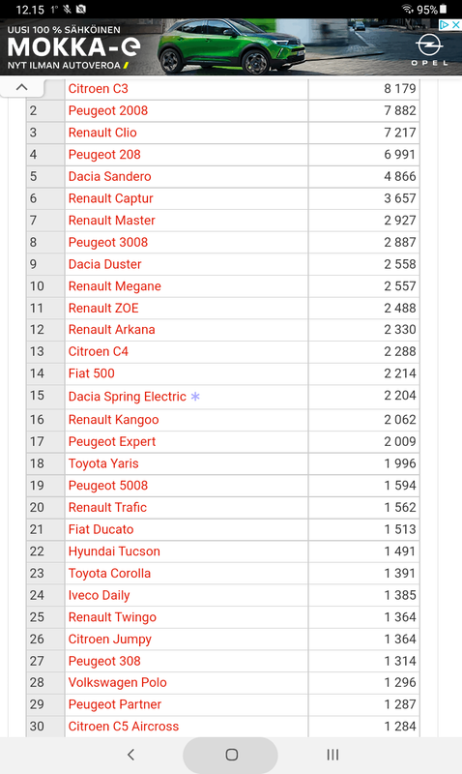Collapse the page with the up chevron
The image size is (462, 774).
(x=21, y=87)
